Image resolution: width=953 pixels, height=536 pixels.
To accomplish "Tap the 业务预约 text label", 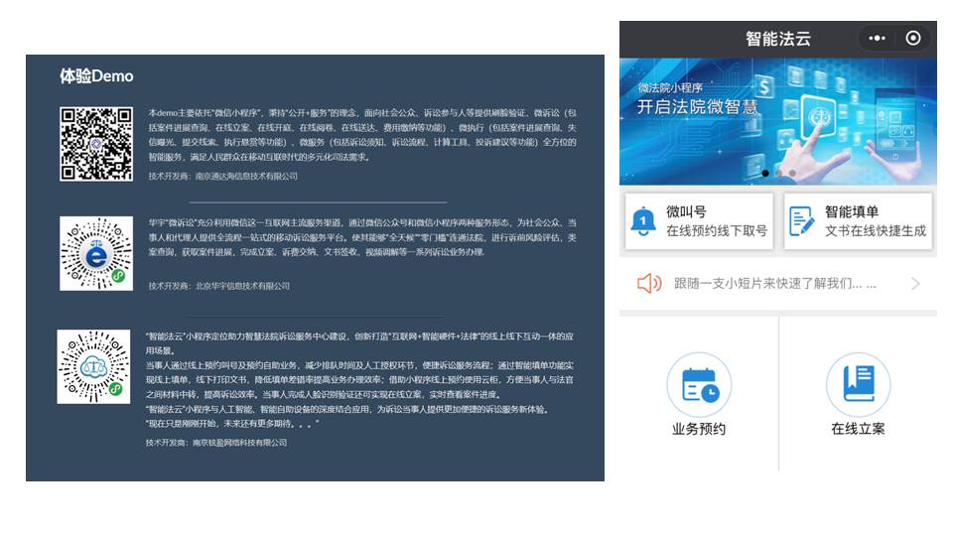I will (699, 429).
